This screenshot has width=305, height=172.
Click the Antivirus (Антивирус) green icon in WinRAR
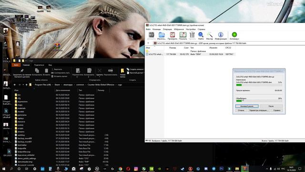(234, 36)
